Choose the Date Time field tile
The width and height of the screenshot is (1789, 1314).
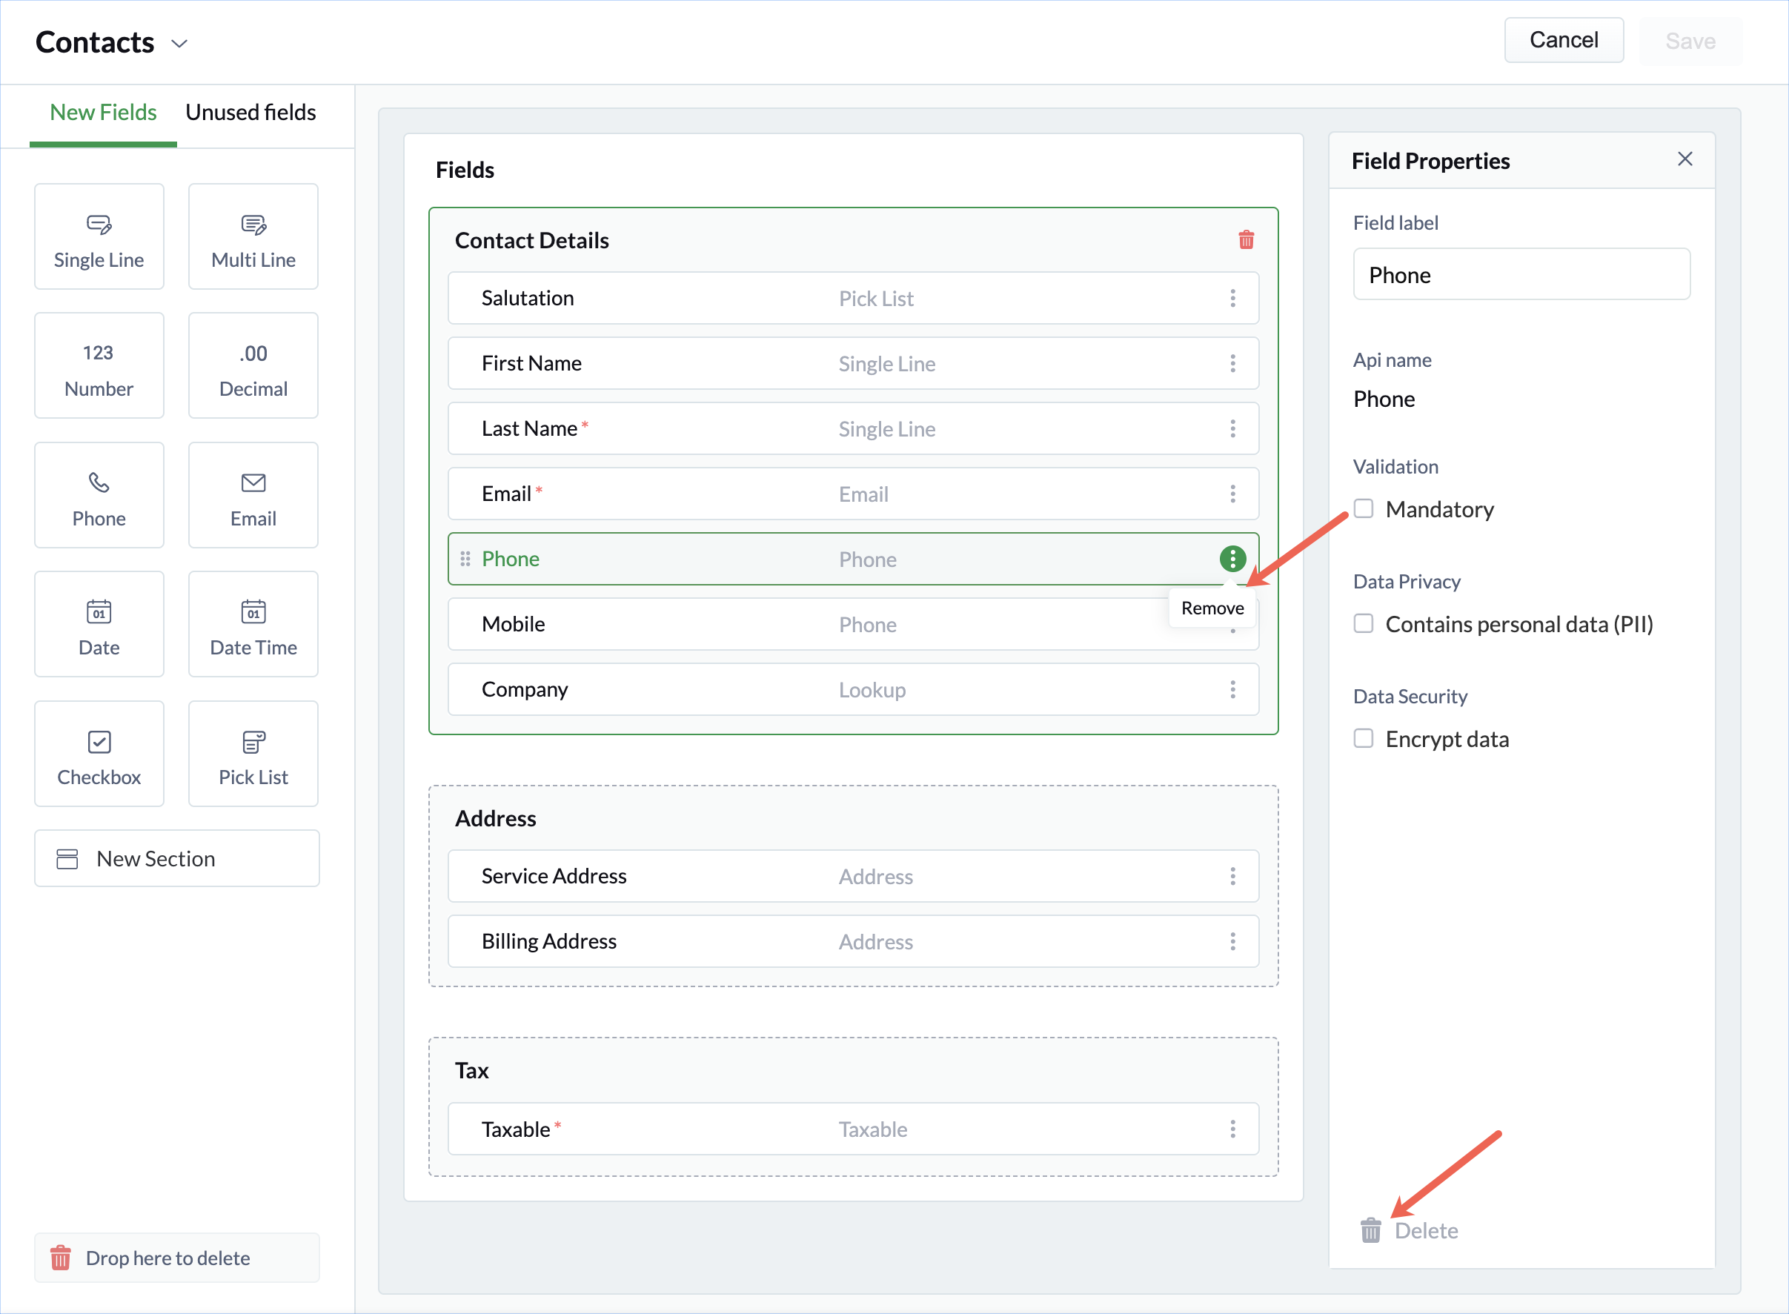(x=253, y=624)
